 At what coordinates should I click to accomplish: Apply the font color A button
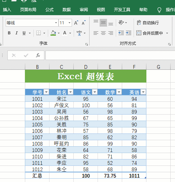(65, 33)
